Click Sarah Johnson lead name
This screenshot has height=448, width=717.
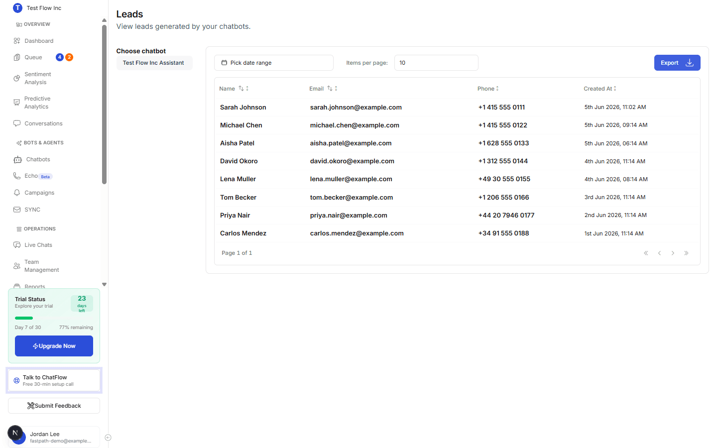tap(243, 107)
